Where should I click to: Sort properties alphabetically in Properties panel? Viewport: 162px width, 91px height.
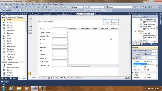pyautogui.click(x=137, y=58)
